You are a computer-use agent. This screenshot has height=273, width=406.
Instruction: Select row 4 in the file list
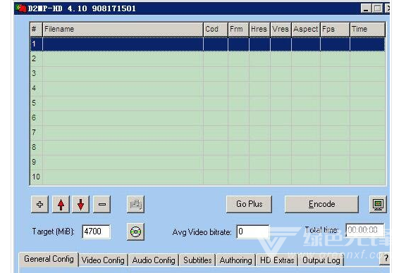[208, 89]
